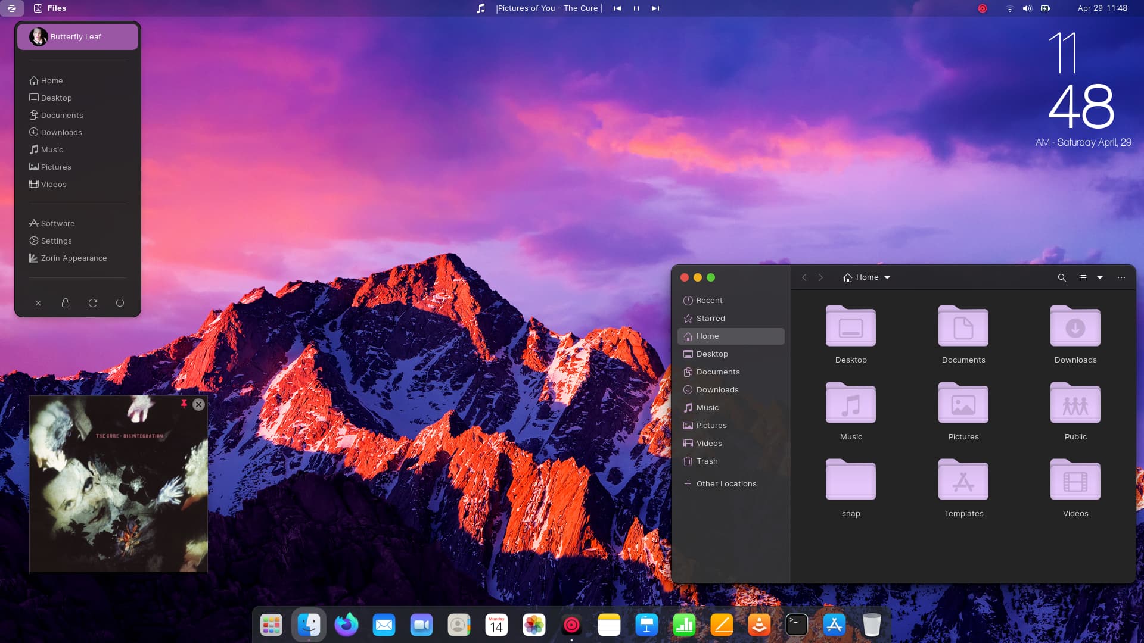
Task: Expand the Home path dropdown arrow
Action: click(x=887, y=278)
